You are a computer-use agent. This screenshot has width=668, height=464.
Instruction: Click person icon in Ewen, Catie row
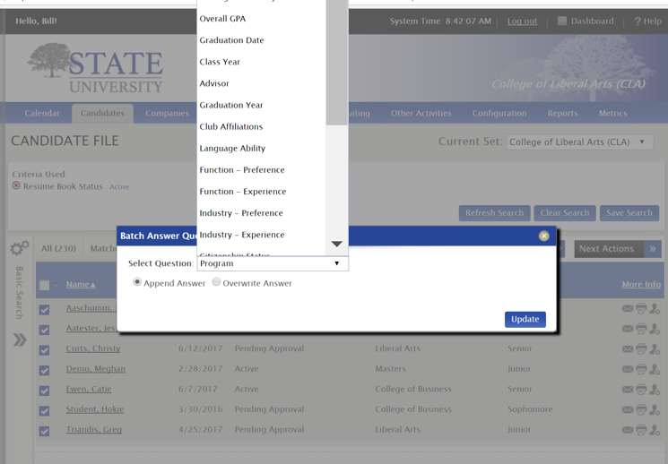[655, 389]
